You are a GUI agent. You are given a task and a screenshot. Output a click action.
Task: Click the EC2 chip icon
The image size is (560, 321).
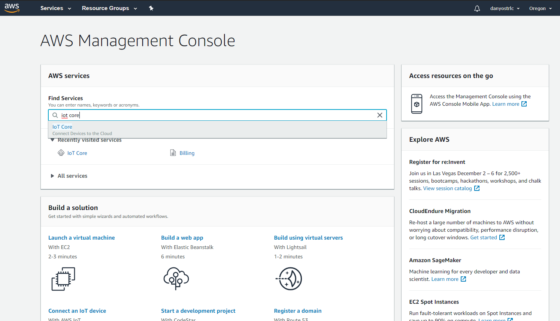(63, 279)
